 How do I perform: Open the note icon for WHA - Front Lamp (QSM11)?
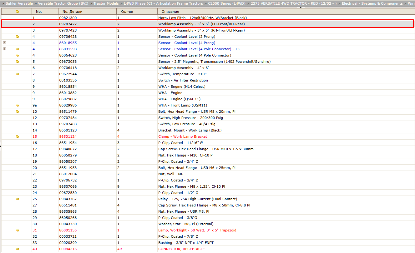[17, 105]
